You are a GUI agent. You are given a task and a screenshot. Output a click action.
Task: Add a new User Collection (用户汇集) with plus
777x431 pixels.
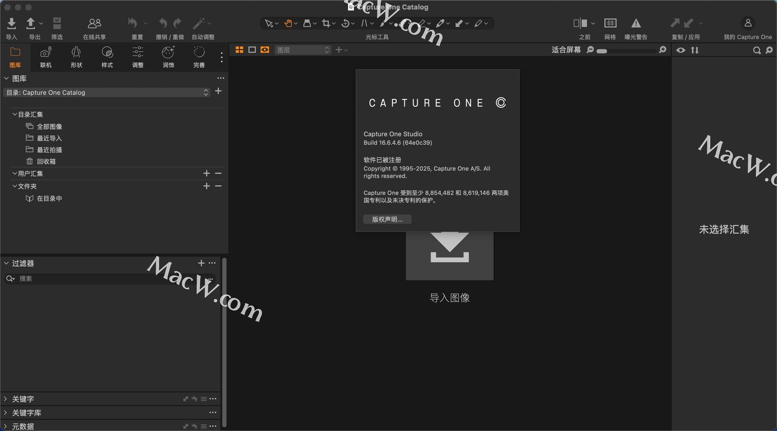point(206,173)
